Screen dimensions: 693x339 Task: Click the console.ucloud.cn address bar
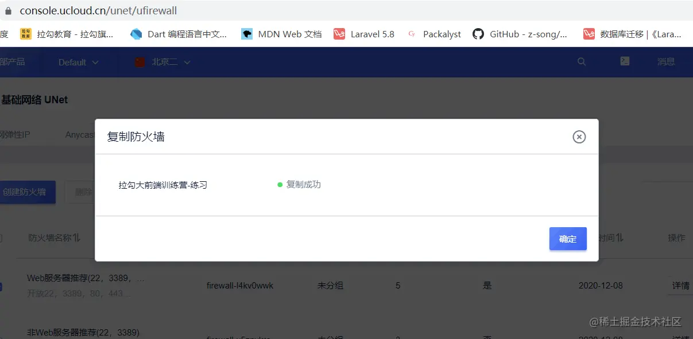pos(344,11)
